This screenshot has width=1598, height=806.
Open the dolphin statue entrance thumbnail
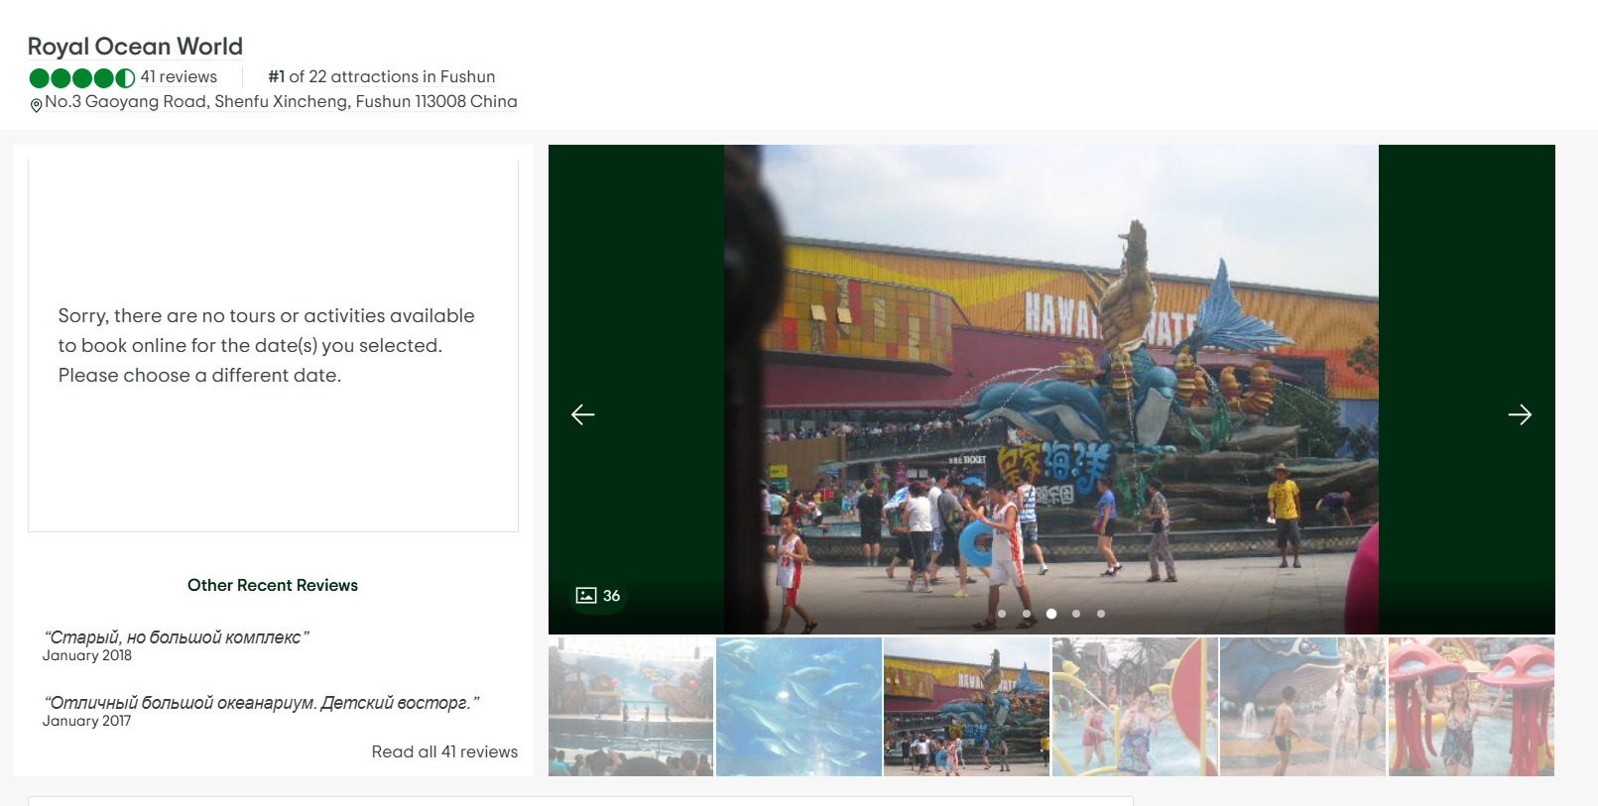point(966,707)
